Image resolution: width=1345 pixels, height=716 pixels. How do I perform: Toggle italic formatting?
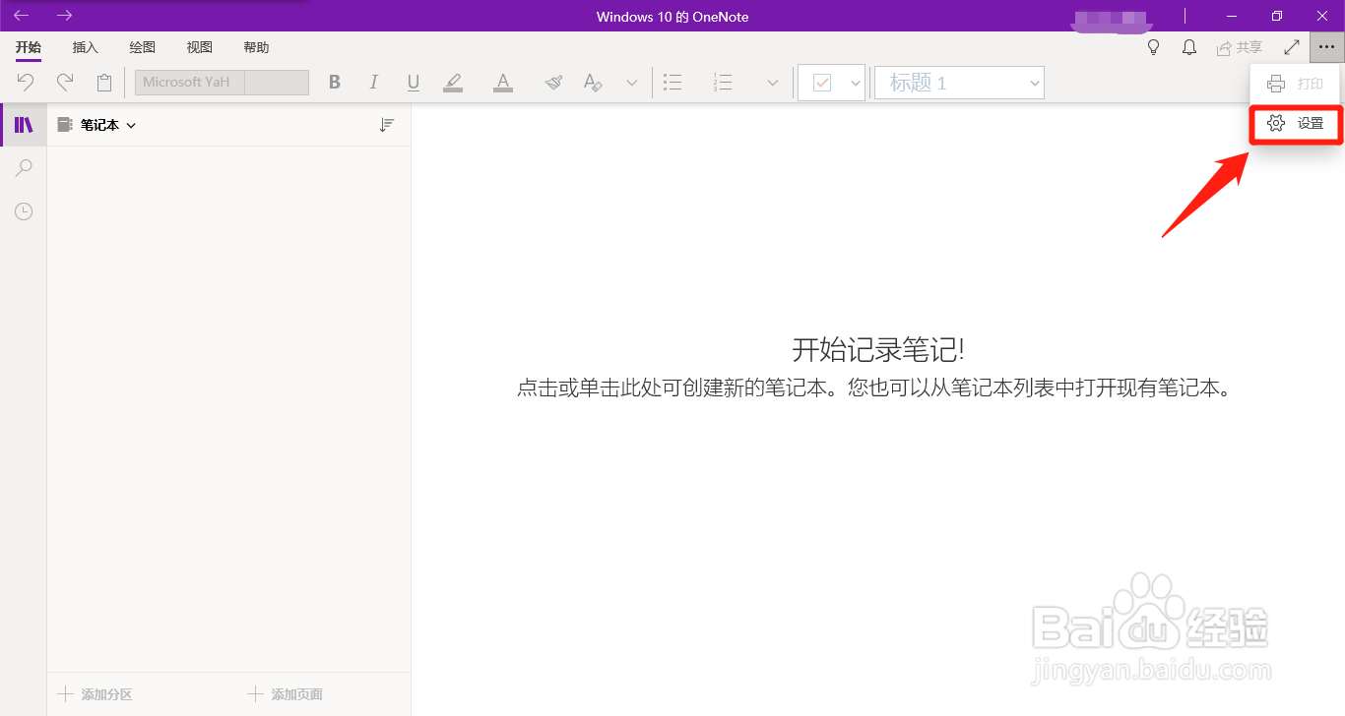[374, 83]
